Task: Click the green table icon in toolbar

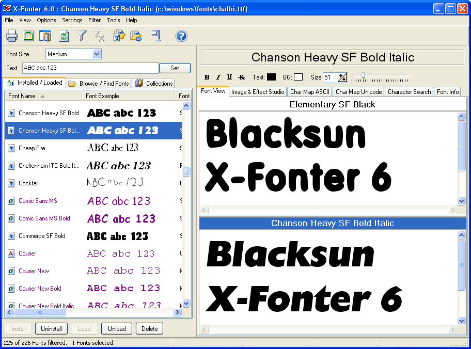Action: coord(28,36)
